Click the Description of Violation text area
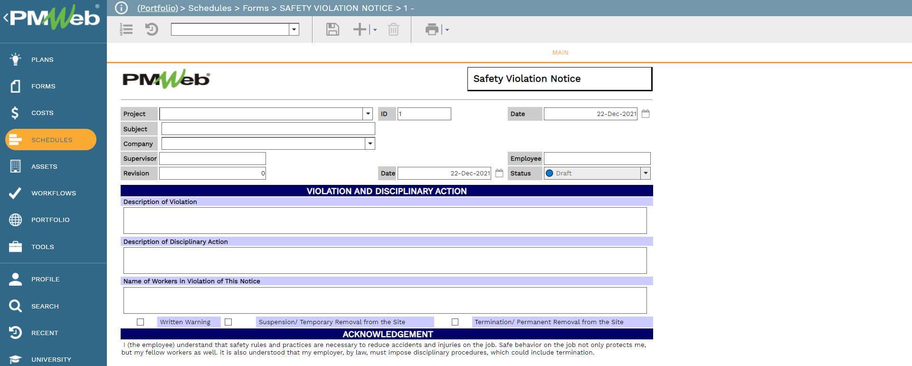The height and width of the screenshot is (366, 912). coord(385,221)
